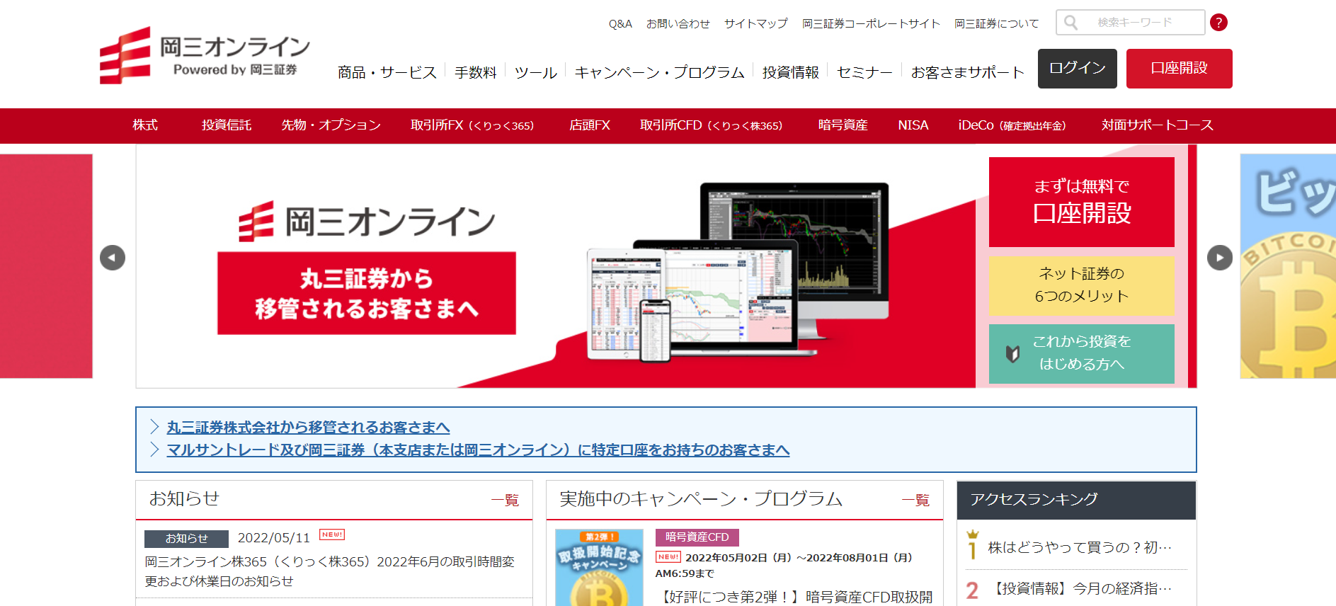Open ツール menu item
Image resolution: width=1336 pixels, height=606 pixels.
tap(535, 72)
